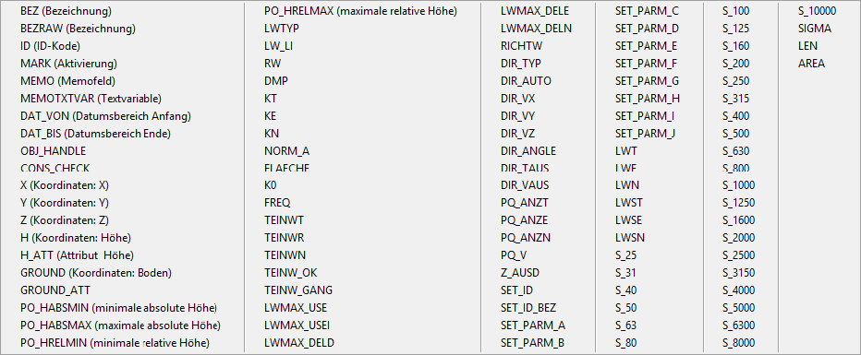861x355 pixels.
Task: Select the LWST attribute
Action: [629, 203]
